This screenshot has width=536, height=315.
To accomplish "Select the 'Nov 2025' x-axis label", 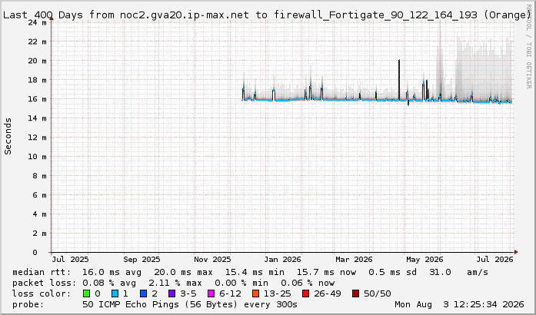I will [212, 260].
